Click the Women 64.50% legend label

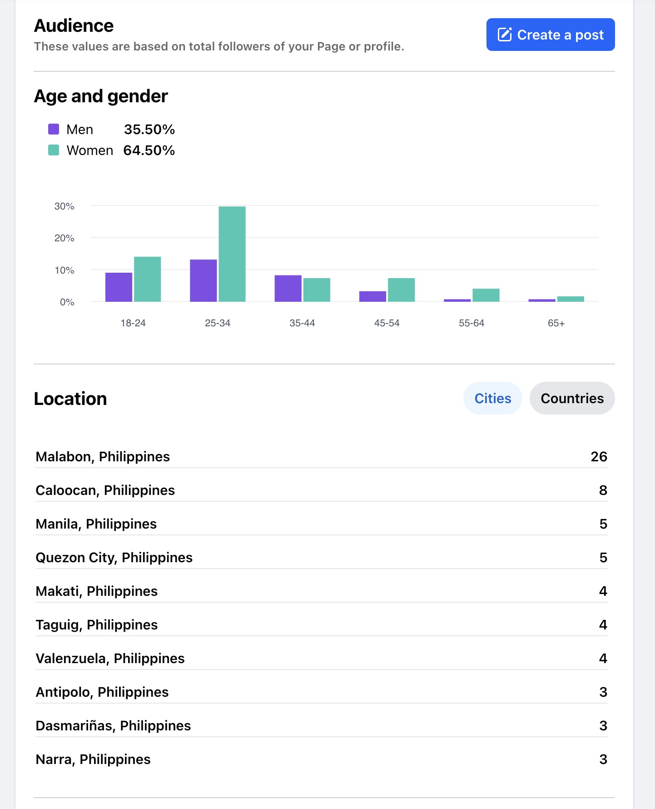[x=120, y=150]
